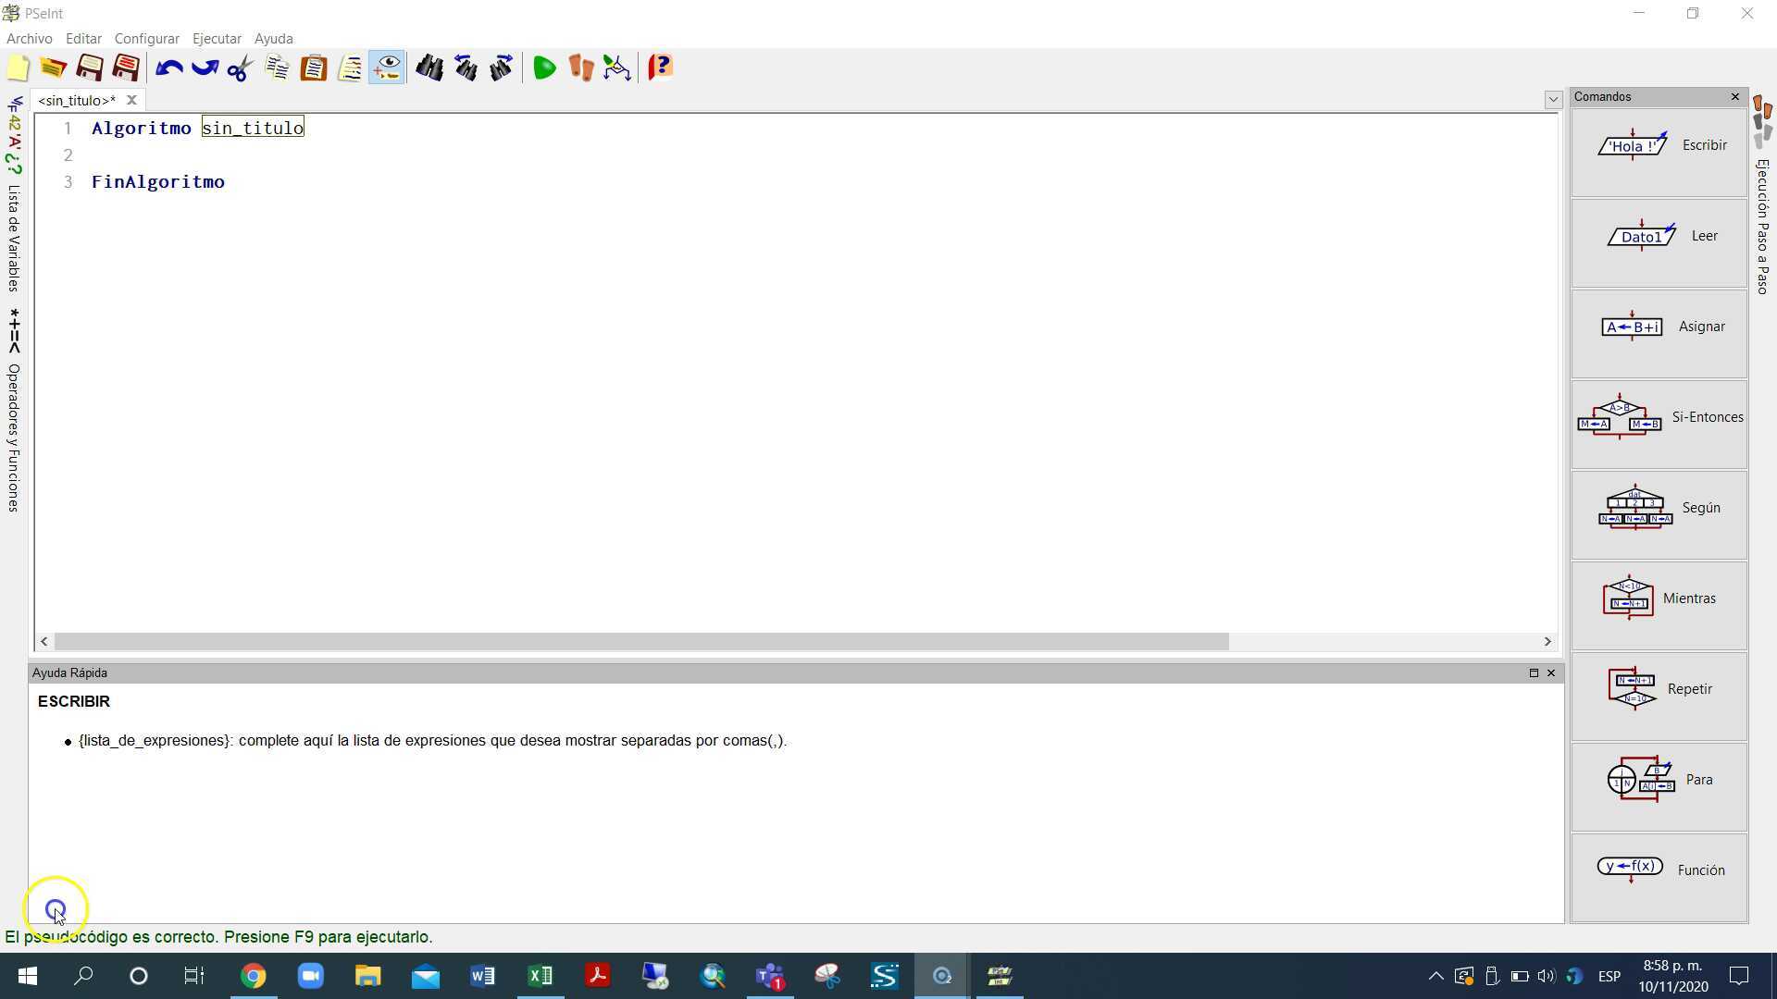Open the Ejecutar menu

click(x=217, y=39)
